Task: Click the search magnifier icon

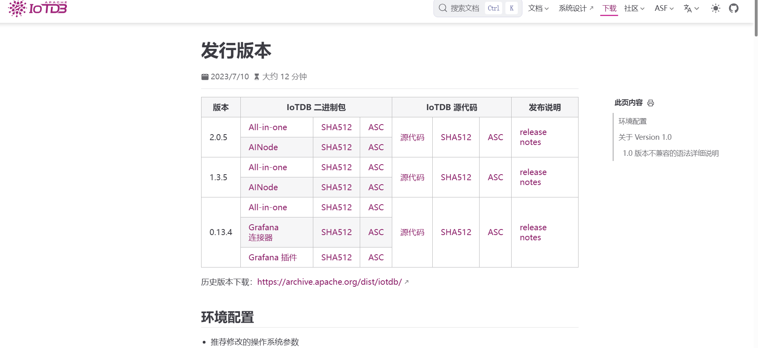Action: [443, 8]
